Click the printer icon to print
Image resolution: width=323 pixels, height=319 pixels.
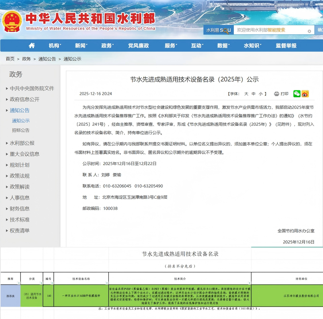(277, 94)
